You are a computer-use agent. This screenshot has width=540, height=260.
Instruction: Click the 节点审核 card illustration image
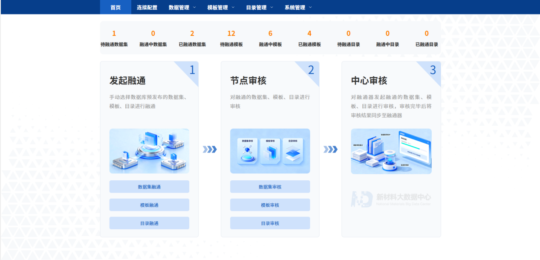point(270,151)
